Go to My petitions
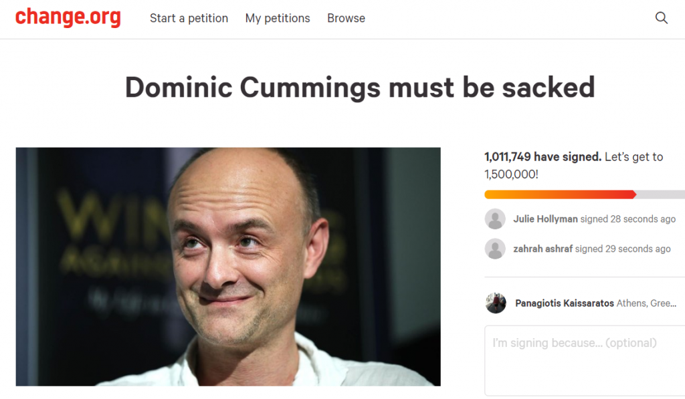Screen dimensions: 685x399 click(278, 19)
